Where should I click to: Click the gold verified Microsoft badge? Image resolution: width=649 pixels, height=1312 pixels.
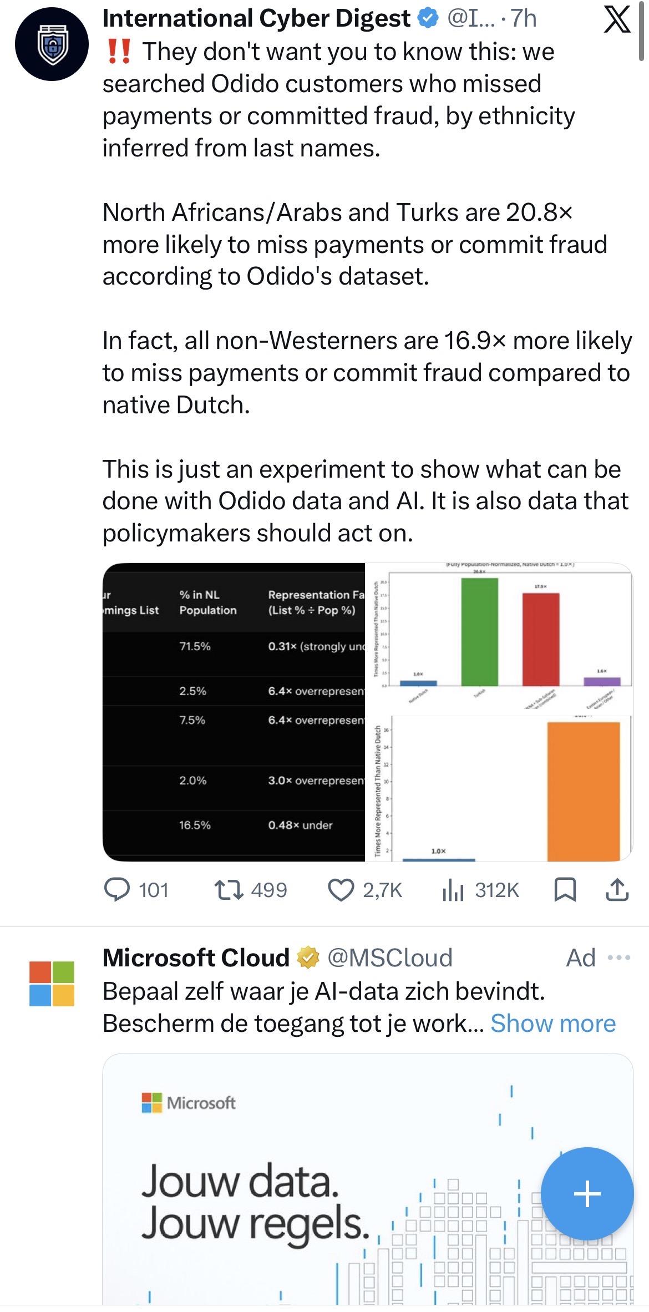click(308, 958)
